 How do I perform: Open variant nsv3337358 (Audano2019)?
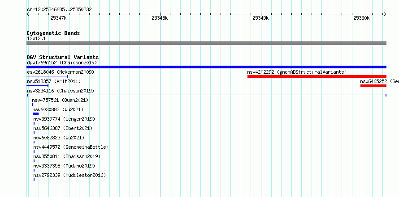tap(64, 166)
